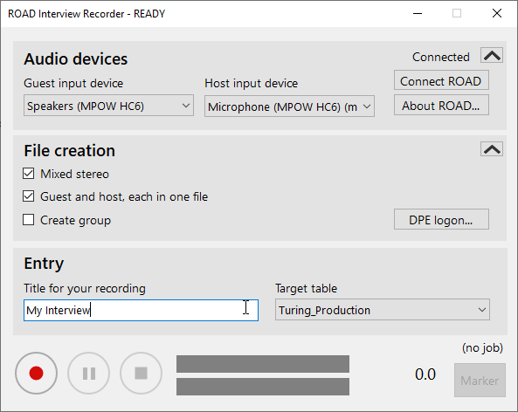This screenshot has height=412, width=518.
Task: Click the pause recording button
Action: point(89,373)
